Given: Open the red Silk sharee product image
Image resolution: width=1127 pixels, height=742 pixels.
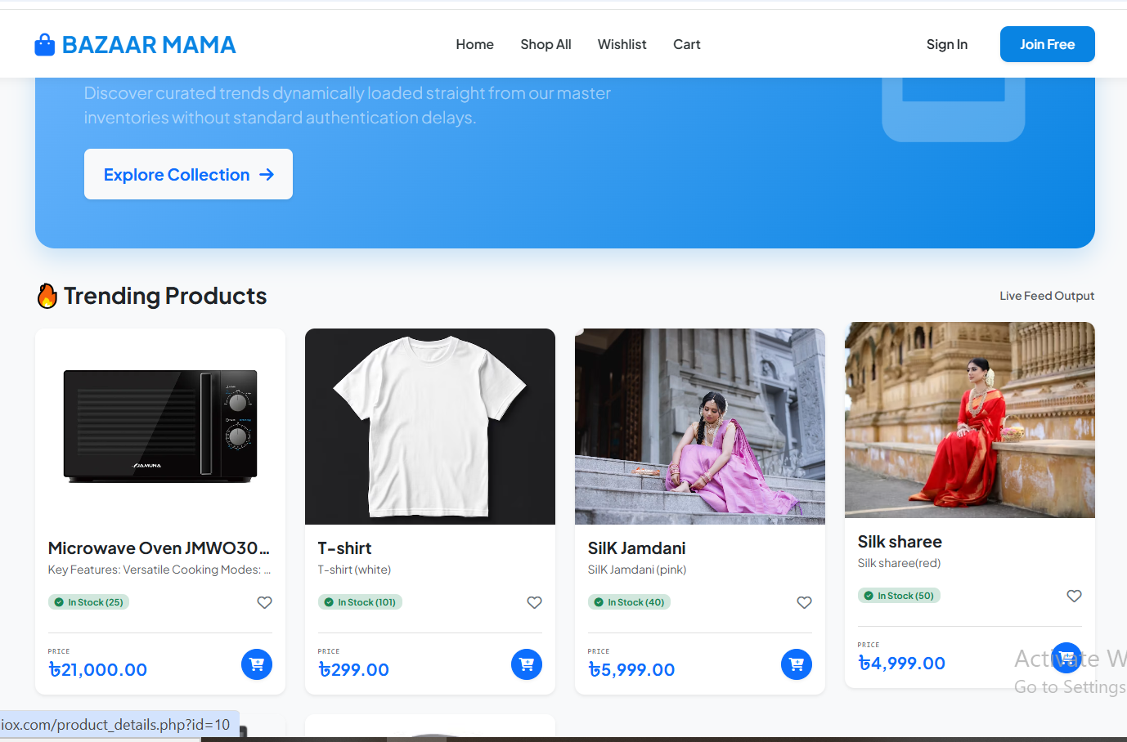Looking at the screenshot, I should [x=970, y=420].
